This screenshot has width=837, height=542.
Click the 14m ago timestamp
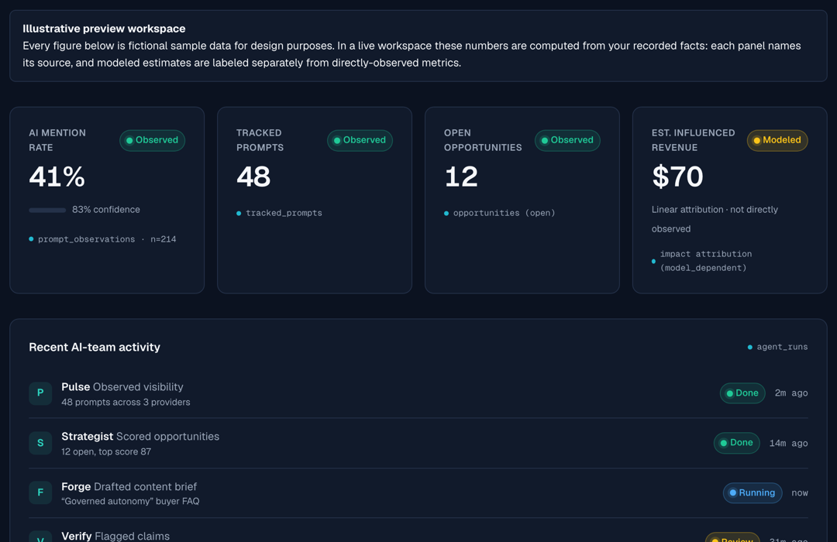[788, 444]
